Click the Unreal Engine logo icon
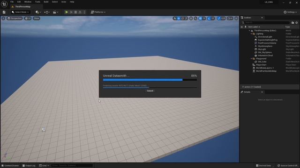The height and width of the screenshot is (168, 300). tap(4, 4)
